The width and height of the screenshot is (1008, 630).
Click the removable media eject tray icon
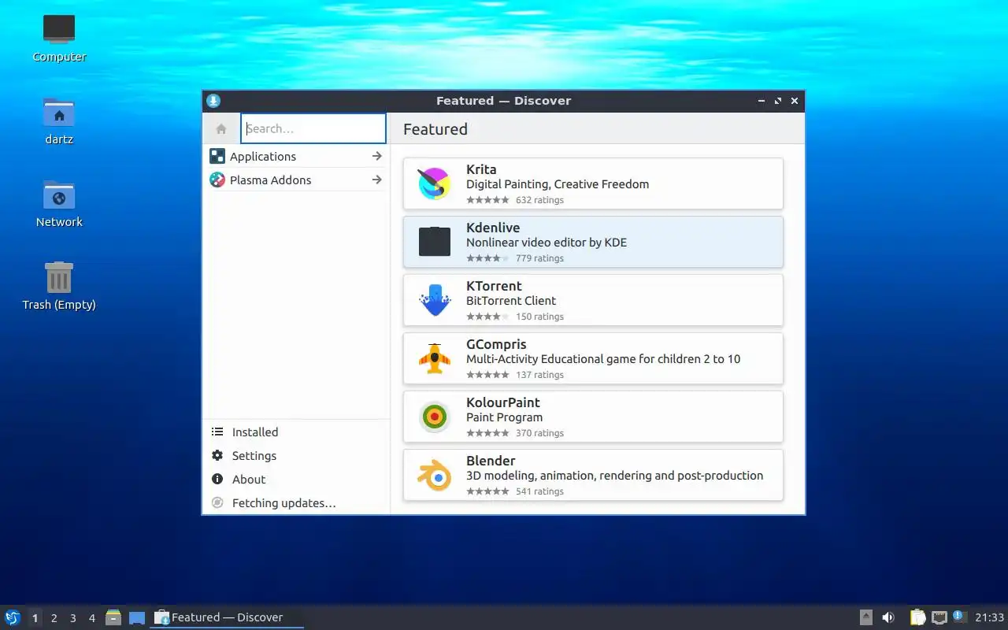click(865, 617)
